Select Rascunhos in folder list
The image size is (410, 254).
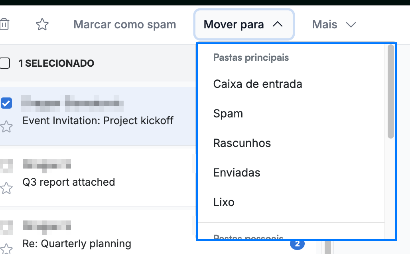(x=242, y=143)
